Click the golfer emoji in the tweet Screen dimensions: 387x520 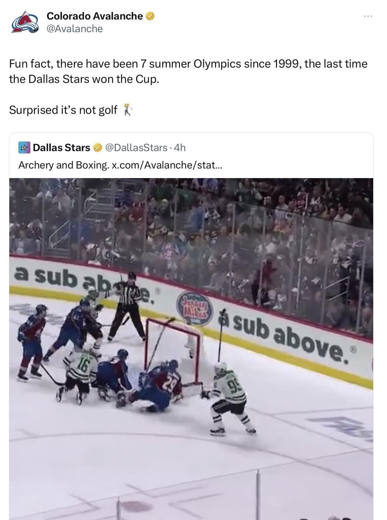[x=128, y=110]
